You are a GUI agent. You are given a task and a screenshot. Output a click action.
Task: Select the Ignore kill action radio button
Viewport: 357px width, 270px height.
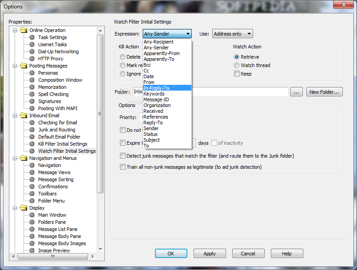(123, 74)
